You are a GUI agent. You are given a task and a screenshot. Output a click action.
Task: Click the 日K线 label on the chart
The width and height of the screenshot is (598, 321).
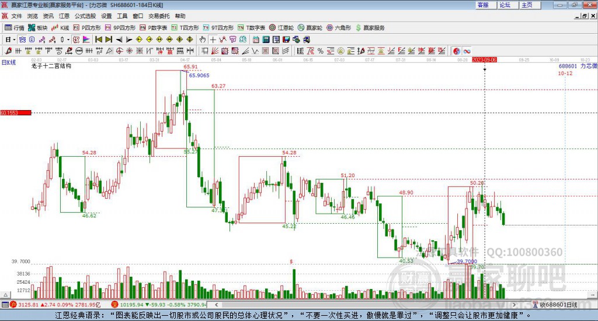click(9, 62)
